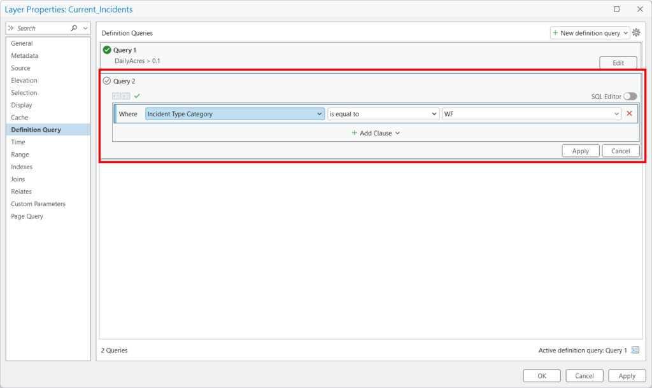The image size is (652, 388).
Task: Activate Query 2 via its circle checkmark
Action: click(107, 81)
